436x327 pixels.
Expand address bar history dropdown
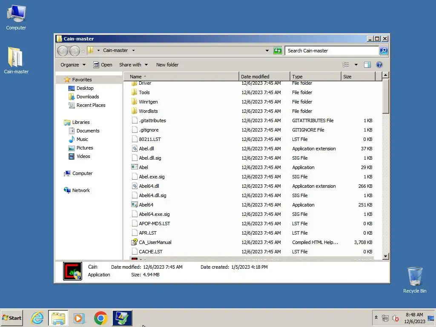coord(267,51)
